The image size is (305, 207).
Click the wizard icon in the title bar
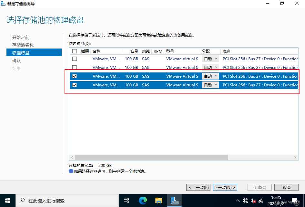3,4
